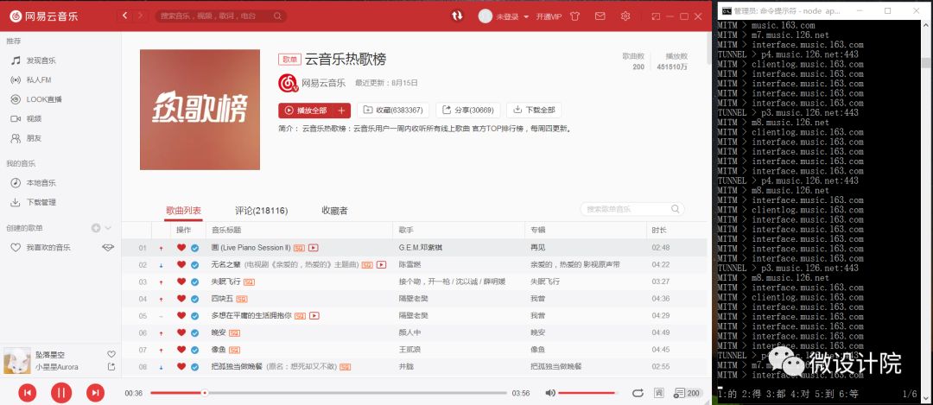The width and height of the screenshot is (933, 405).
Task: Toggle heart on 四块五 row
Action: tap(181, 299)
